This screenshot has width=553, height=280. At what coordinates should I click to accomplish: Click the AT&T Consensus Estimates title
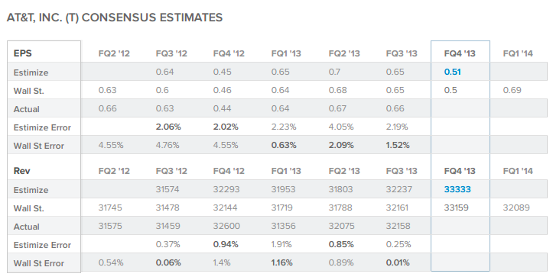[115, 18]
